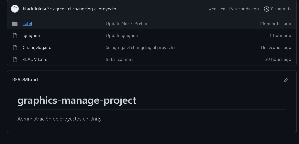Open the Changelog.md file

click(x=37, y=48)
